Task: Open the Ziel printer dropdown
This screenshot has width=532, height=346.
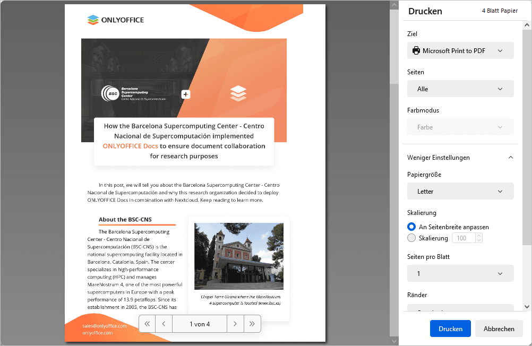Action: pos(460,50)
